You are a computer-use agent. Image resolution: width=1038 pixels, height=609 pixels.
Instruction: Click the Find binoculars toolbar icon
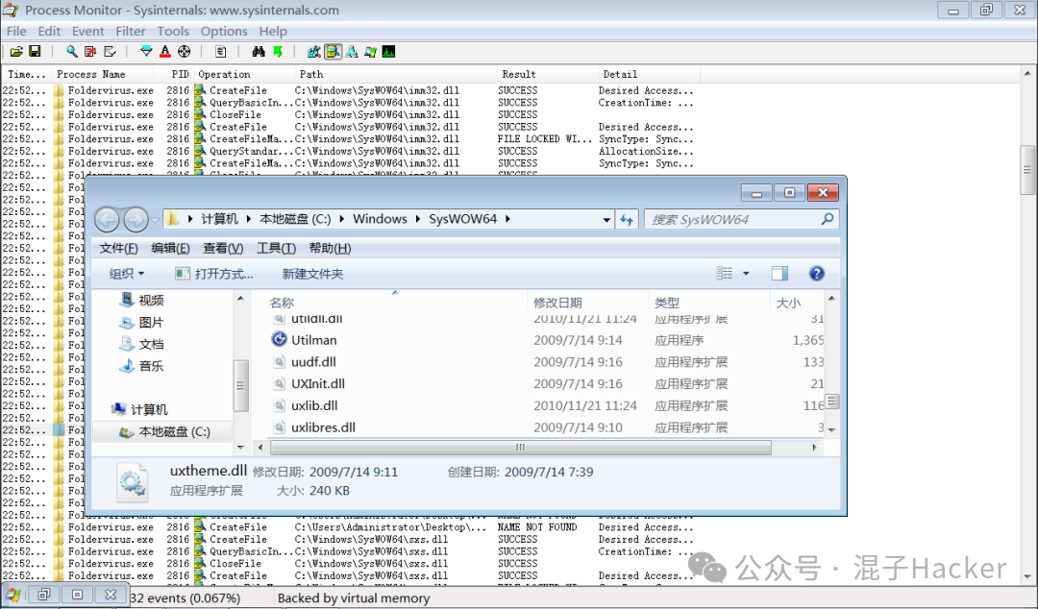257,51
